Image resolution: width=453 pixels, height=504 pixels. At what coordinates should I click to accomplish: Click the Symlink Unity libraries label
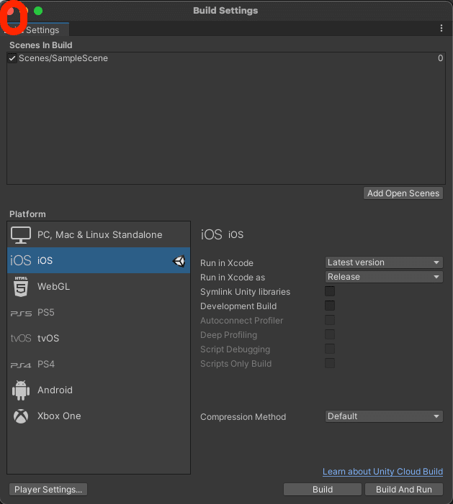pyautogui.click(x=245, y=292)
